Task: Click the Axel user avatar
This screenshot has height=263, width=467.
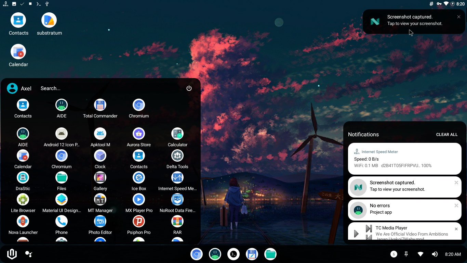Action: click(12, 88)
